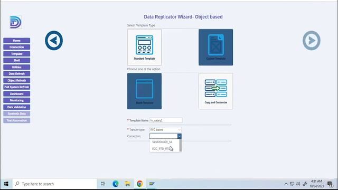338x190 pixels.
Task: Open network status tray icon
Action: [292, 184]
